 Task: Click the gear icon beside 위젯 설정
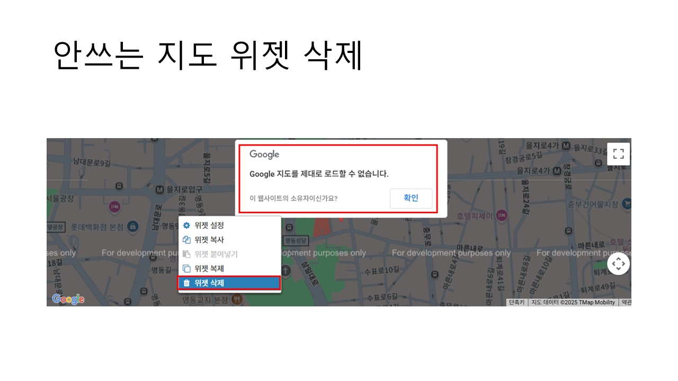186,225
